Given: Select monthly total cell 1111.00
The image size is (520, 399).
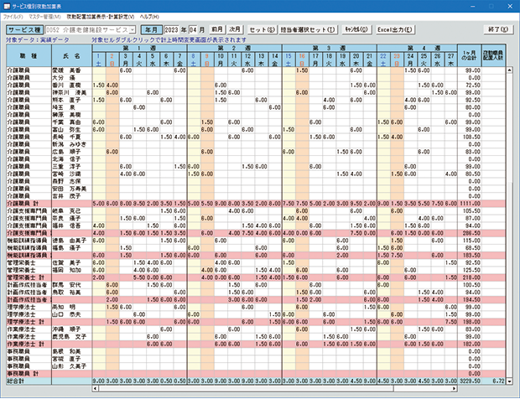Looking at the screenshot, I should (x=470, y=204).
